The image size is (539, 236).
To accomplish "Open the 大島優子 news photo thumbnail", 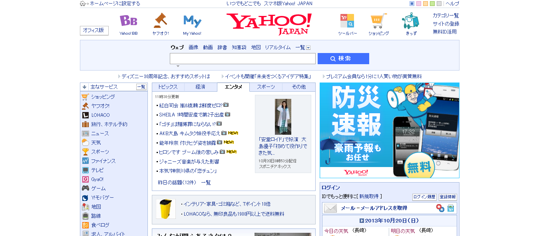I will 283,117.
